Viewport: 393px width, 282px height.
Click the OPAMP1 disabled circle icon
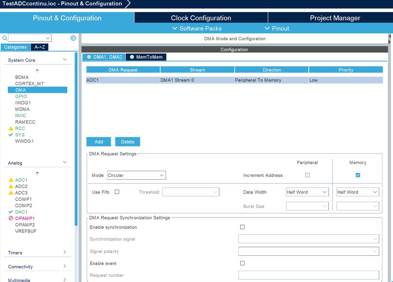coord(11,218)
